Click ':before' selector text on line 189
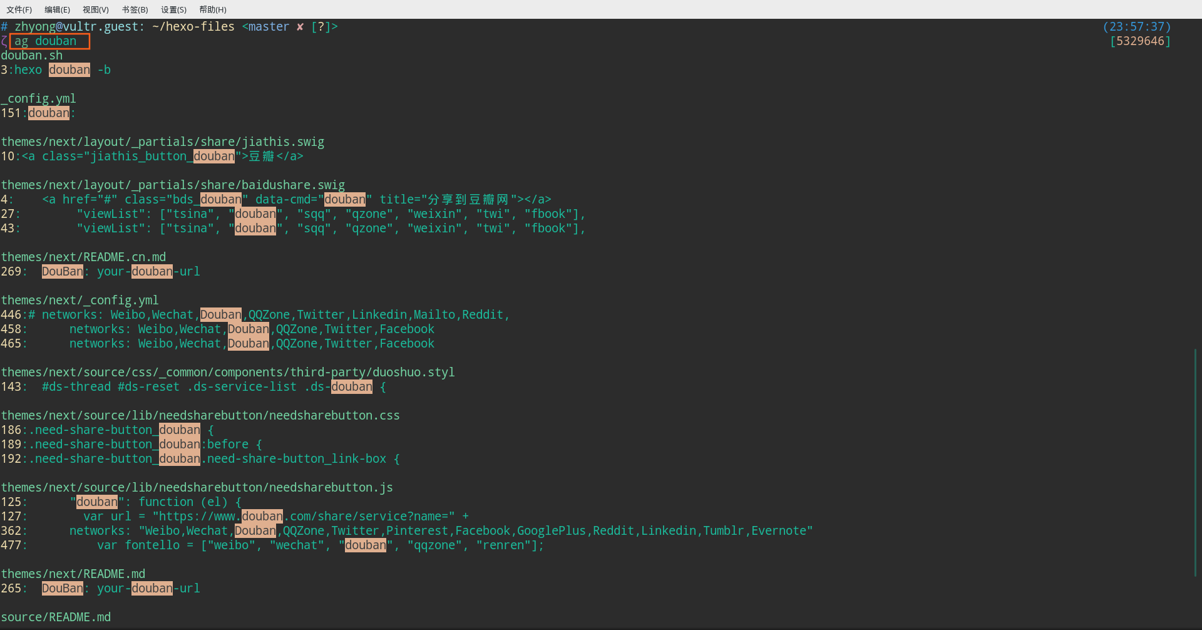Viewport: 1202px width, 630px height. [225, 445]
